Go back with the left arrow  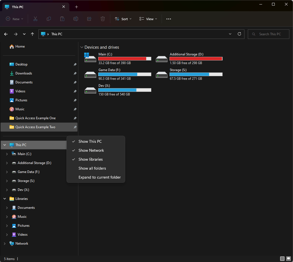[x=6, y=34]
